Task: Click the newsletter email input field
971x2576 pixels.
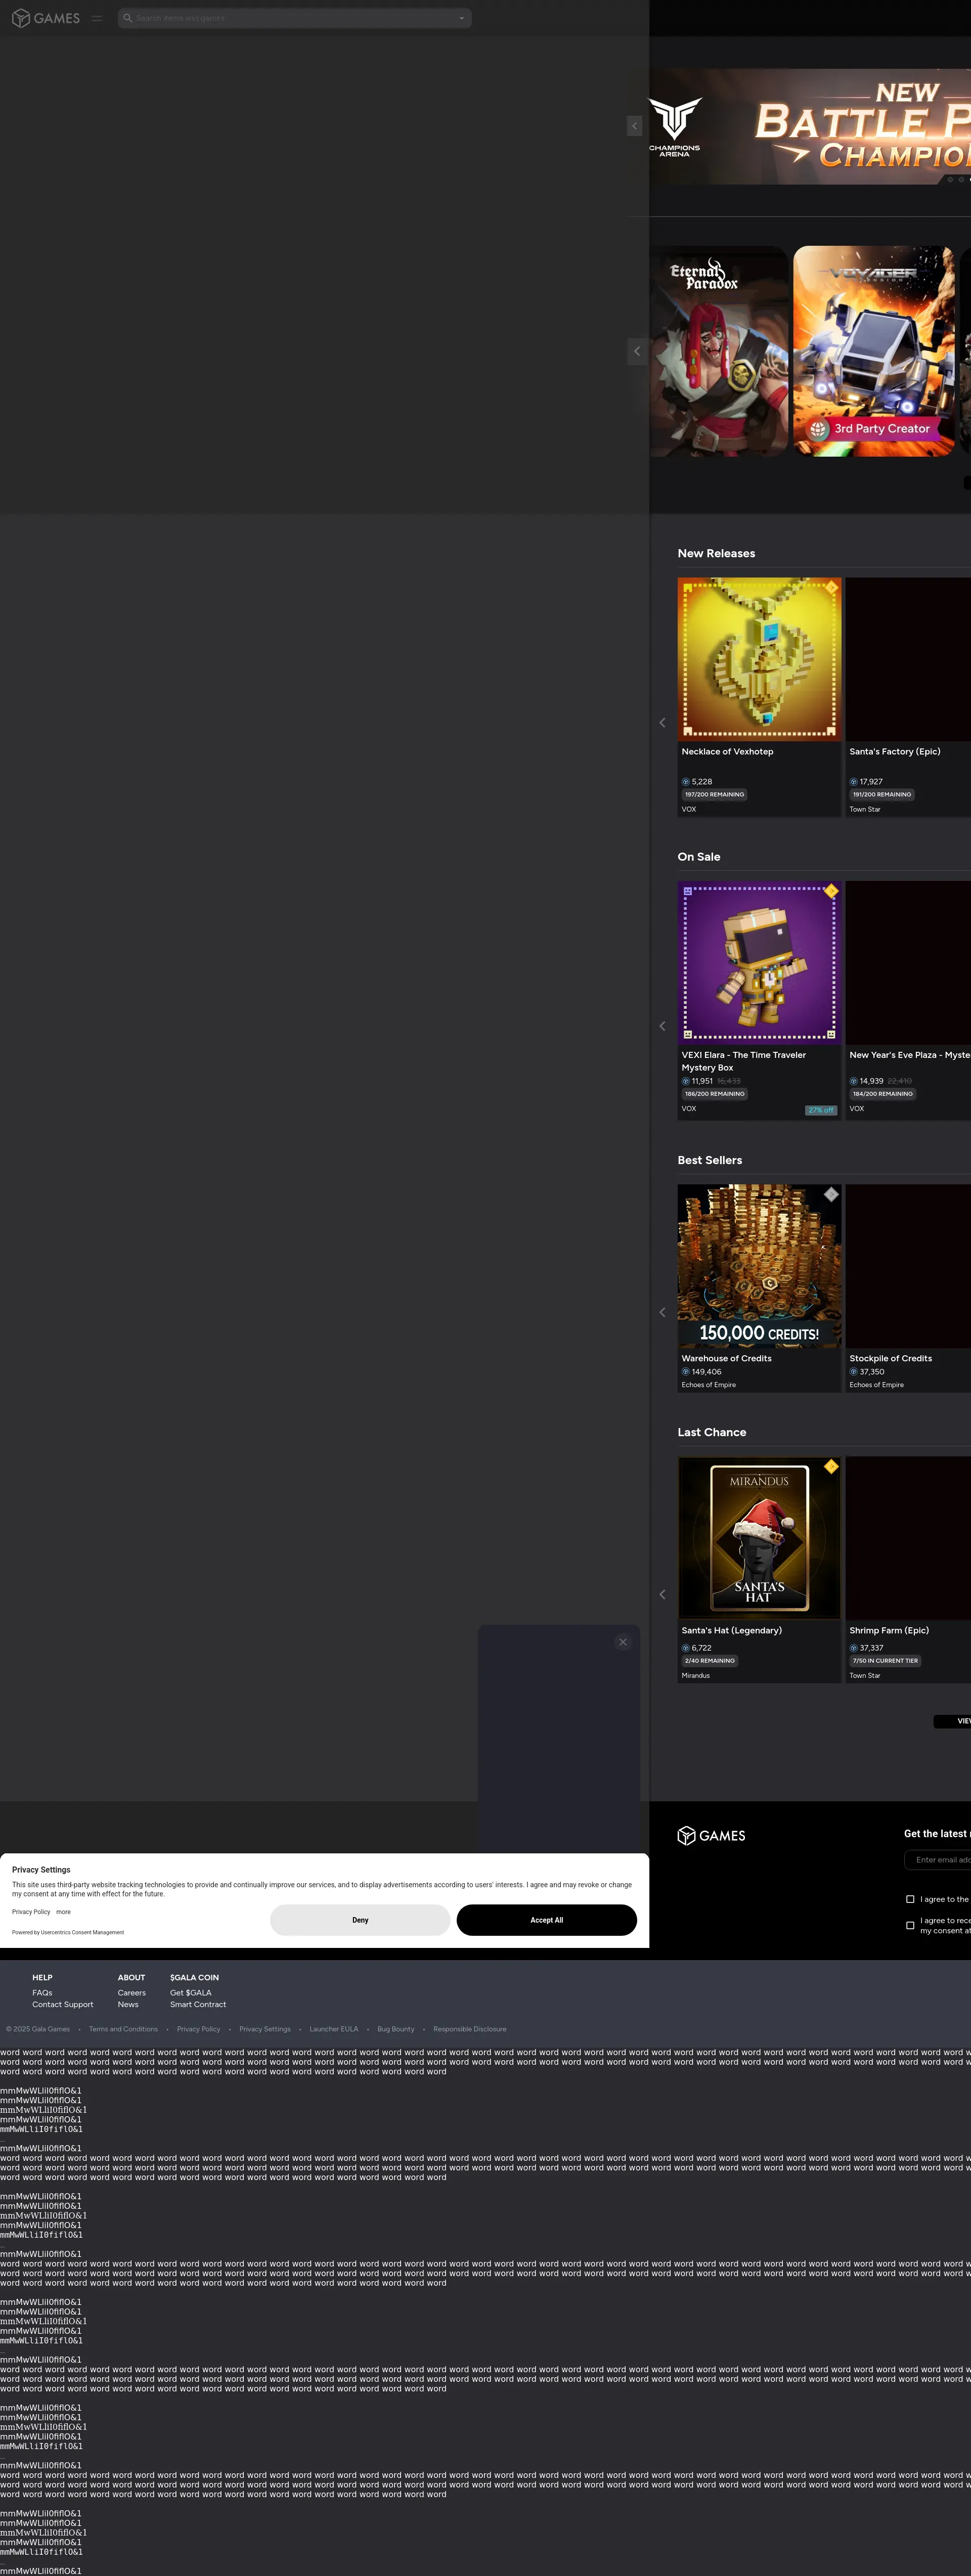Action: pos(940,1860)
